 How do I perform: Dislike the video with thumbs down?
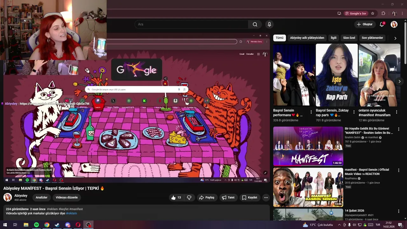(x=189, y=198)
